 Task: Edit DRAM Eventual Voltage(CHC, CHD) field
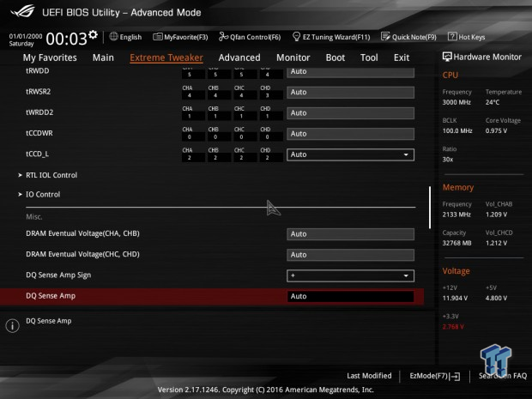click(x=350, y=255)
